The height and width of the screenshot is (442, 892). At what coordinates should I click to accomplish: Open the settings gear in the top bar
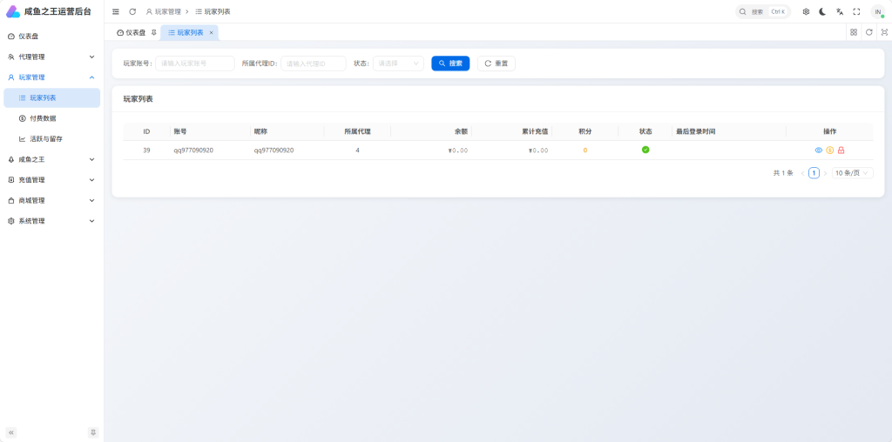click(806, 11)
